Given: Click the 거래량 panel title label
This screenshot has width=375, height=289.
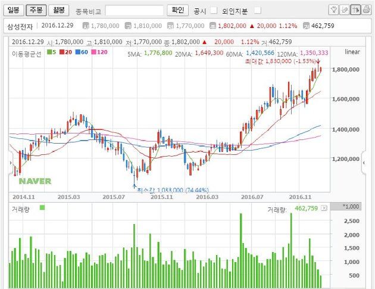Looking at the screenshot, I should [21, 209].
